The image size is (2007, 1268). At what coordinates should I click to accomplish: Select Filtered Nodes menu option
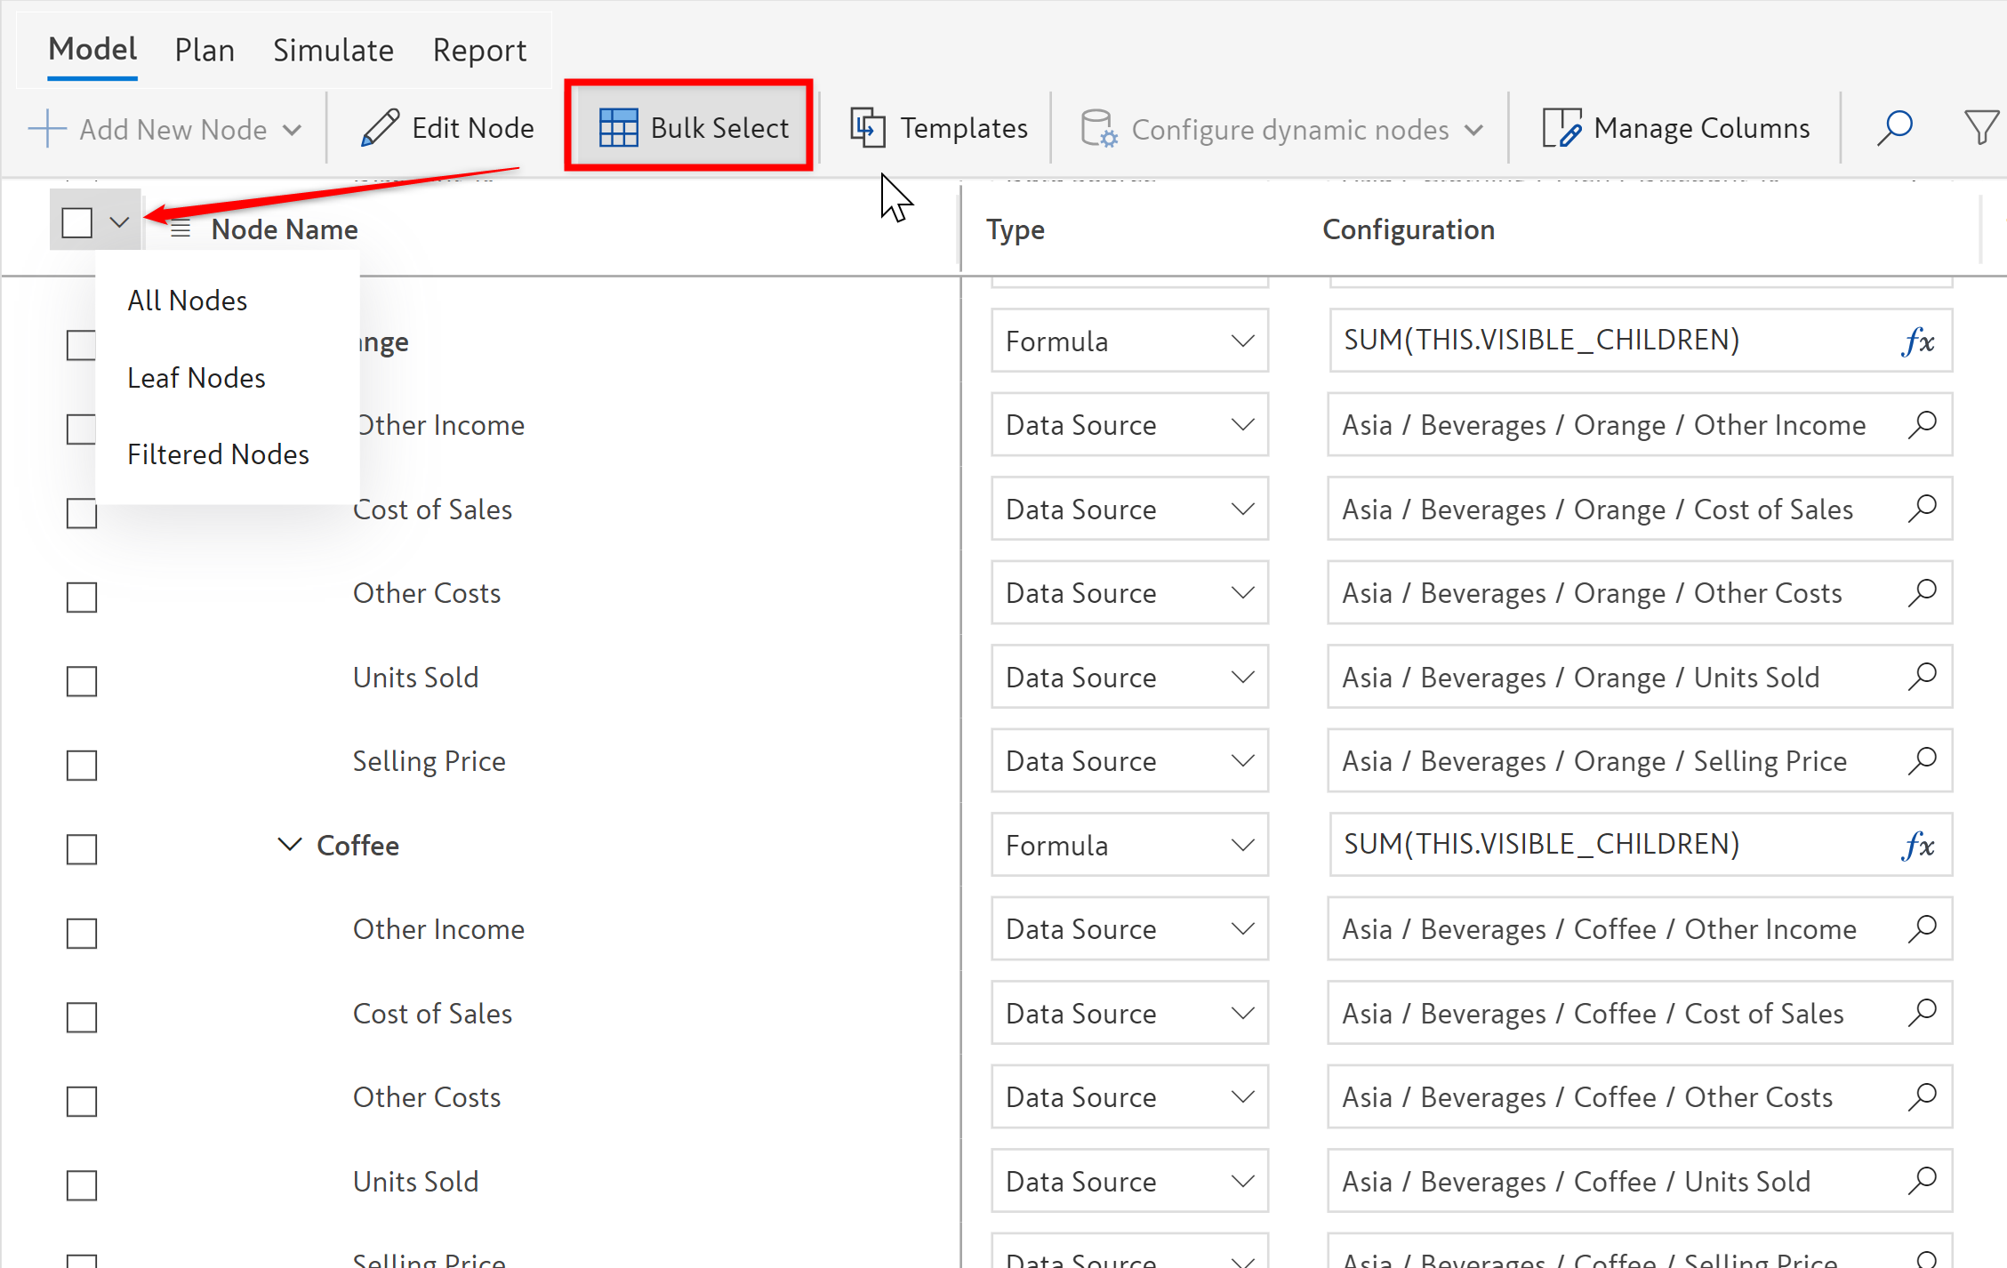point(218,454)
